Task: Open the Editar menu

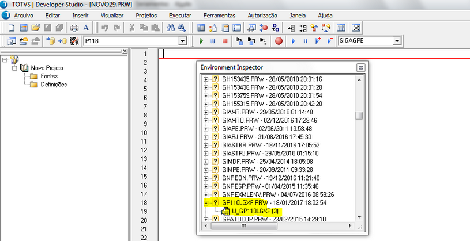Action: click(52, 16)
